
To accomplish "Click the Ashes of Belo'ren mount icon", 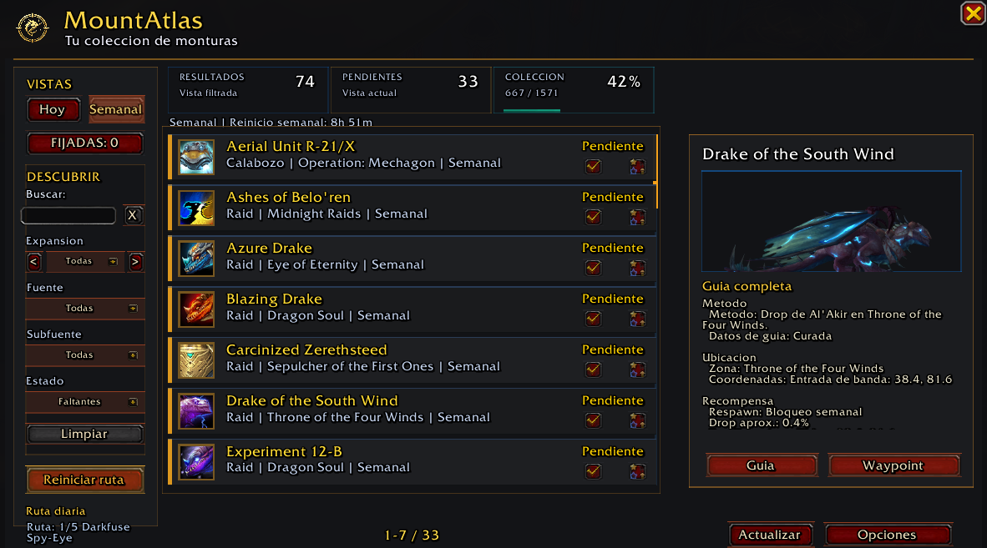I will coord(196,208).
